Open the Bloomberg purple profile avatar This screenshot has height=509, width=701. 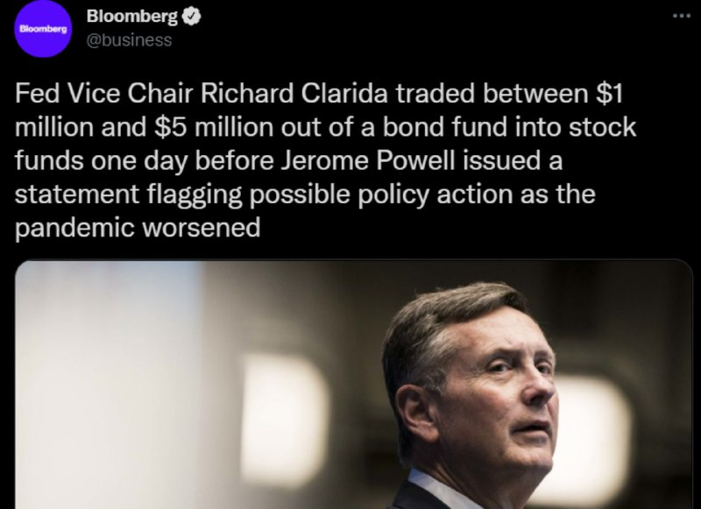[43, 29]
